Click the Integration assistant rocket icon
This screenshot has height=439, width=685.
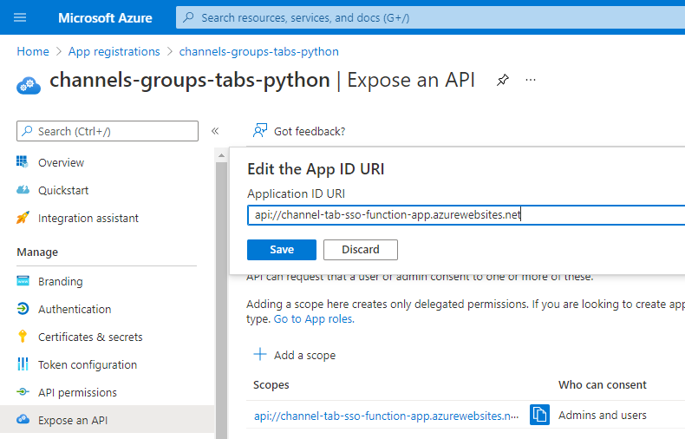pyautogui.click(x=23, y=217)
